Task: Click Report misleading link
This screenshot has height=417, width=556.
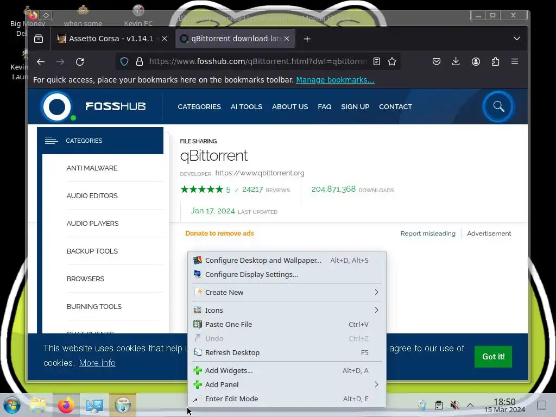Action: 428,233
